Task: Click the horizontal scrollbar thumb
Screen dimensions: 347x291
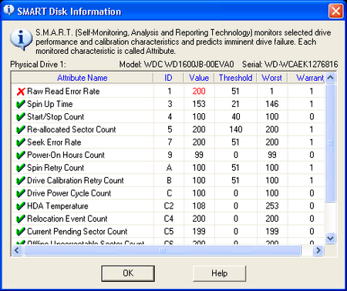Action: tap(163, 250)
